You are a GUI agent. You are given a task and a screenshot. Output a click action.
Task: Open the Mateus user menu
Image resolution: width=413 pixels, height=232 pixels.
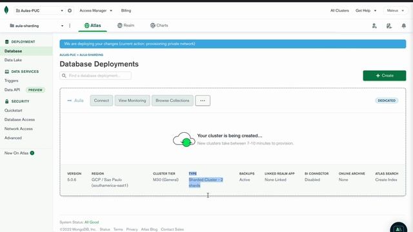coord(395,10)
